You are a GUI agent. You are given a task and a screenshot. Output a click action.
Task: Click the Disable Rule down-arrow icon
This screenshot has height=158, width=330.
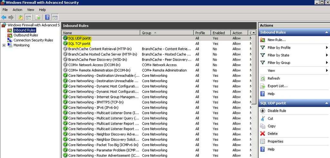(263, 111)
